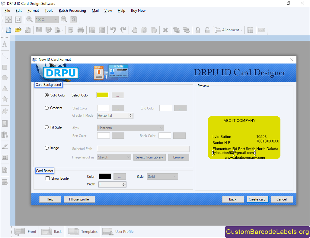Click the email envelope toolbar icon
The height and width of the screenshot is (238, 310).
[x=262, y=30]
